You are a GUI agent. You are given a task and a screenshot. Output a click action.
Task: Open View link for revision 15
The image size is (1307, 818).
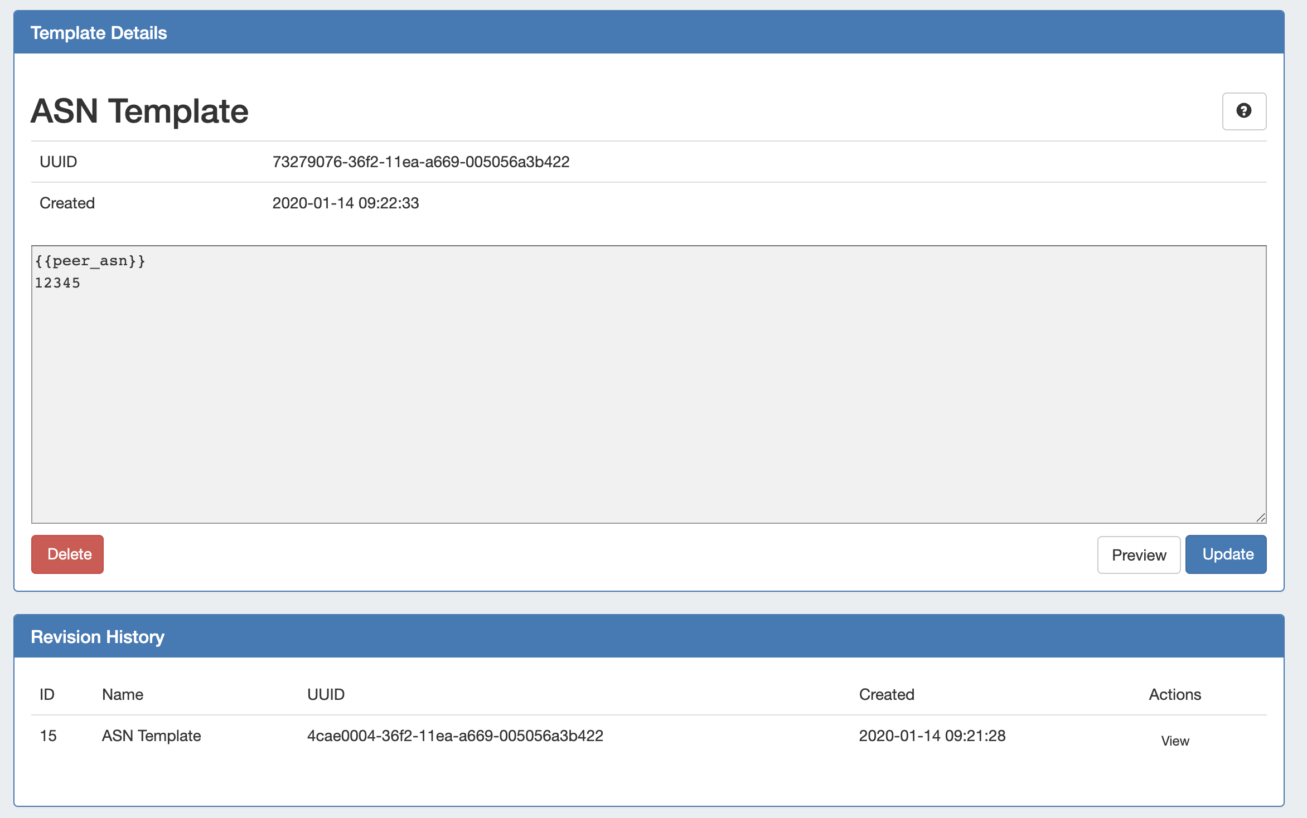[1175, 741]
